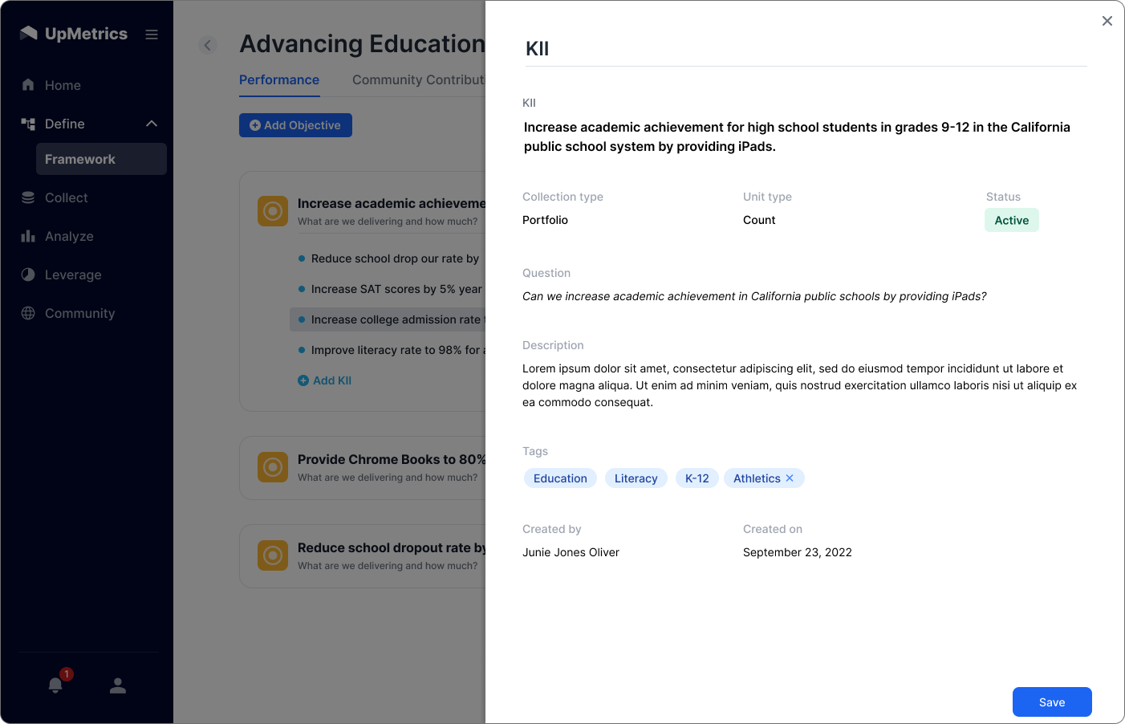Click the Add Objective button
This screenshot has width=1125, height=724.
pyautogui.click(x=295, y=125)
